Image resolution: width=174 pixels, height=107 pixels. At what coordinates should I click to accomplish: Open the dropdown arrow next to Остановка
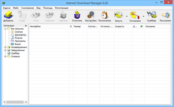point(143,16)
